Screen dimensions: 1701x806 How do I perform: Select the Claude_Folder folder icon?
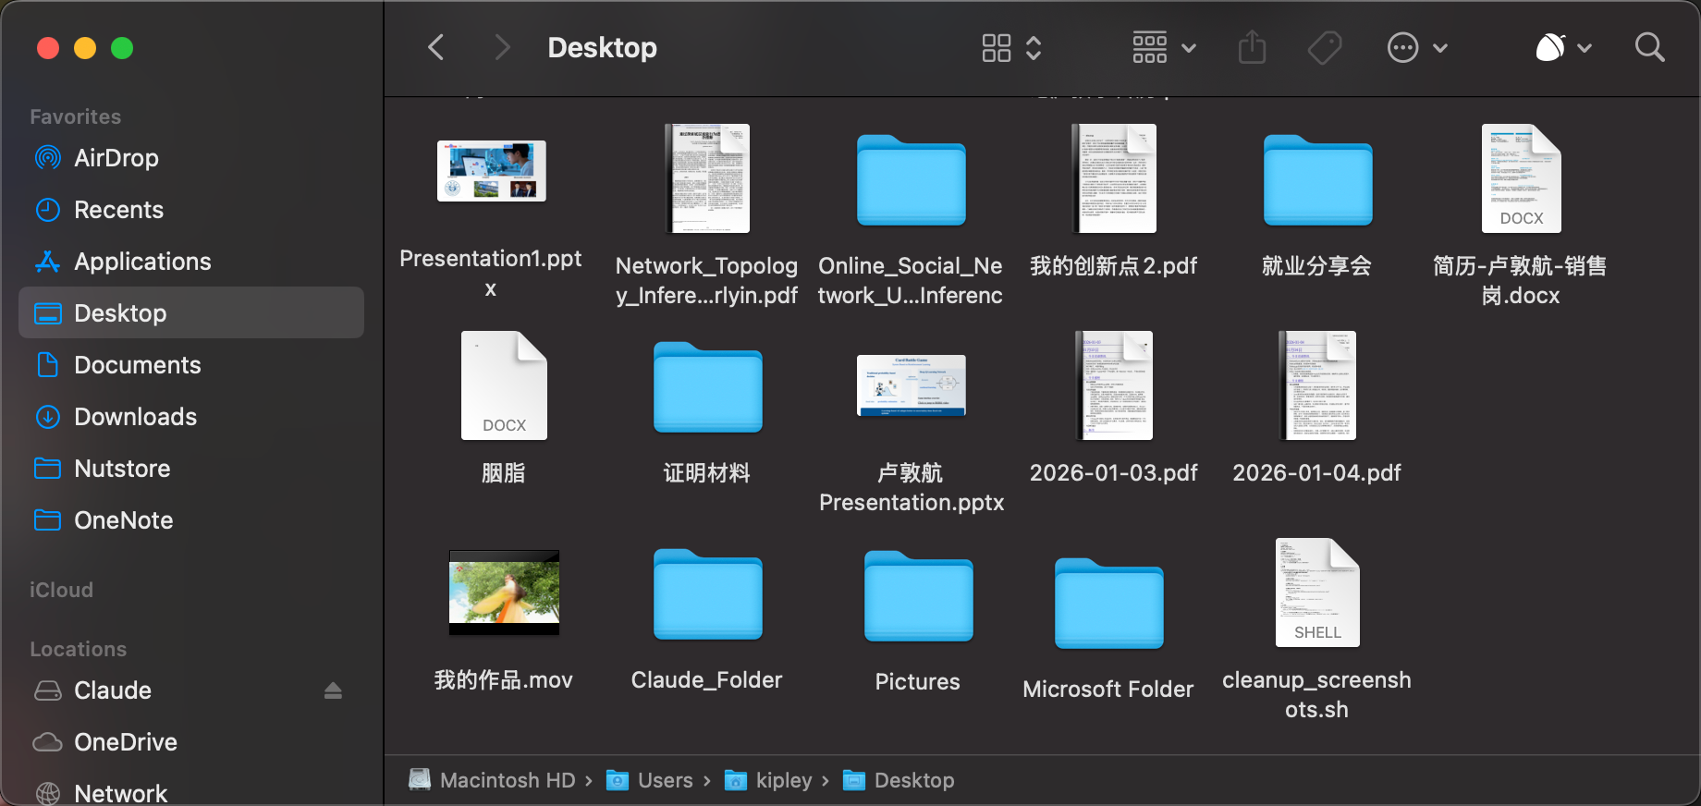[x=707, y=595]
